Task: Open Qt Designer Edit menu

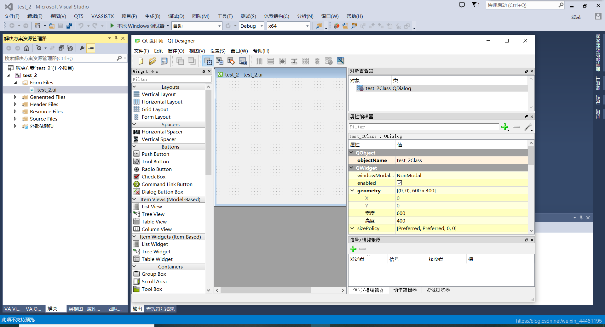Action: (158, 51)
